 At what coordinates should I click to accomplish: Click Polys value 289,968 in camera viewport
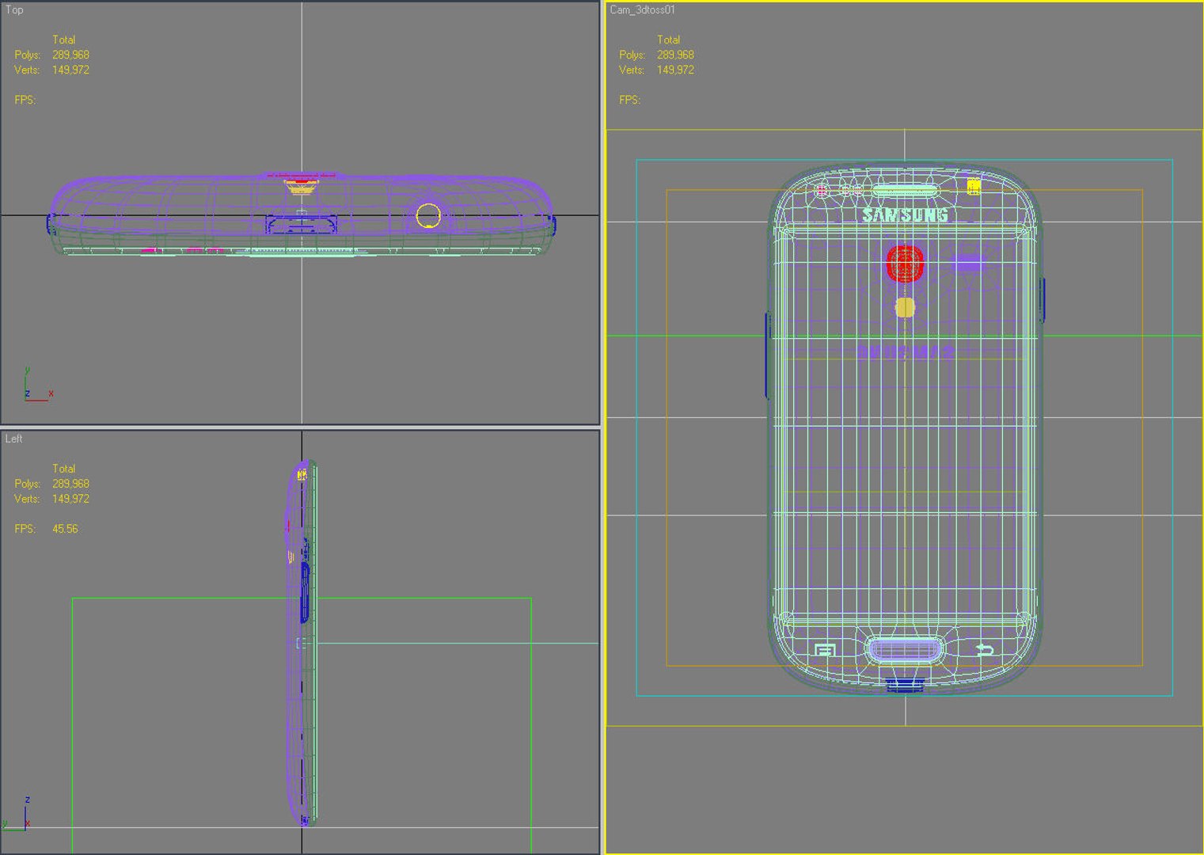click(x=675, y=55)
